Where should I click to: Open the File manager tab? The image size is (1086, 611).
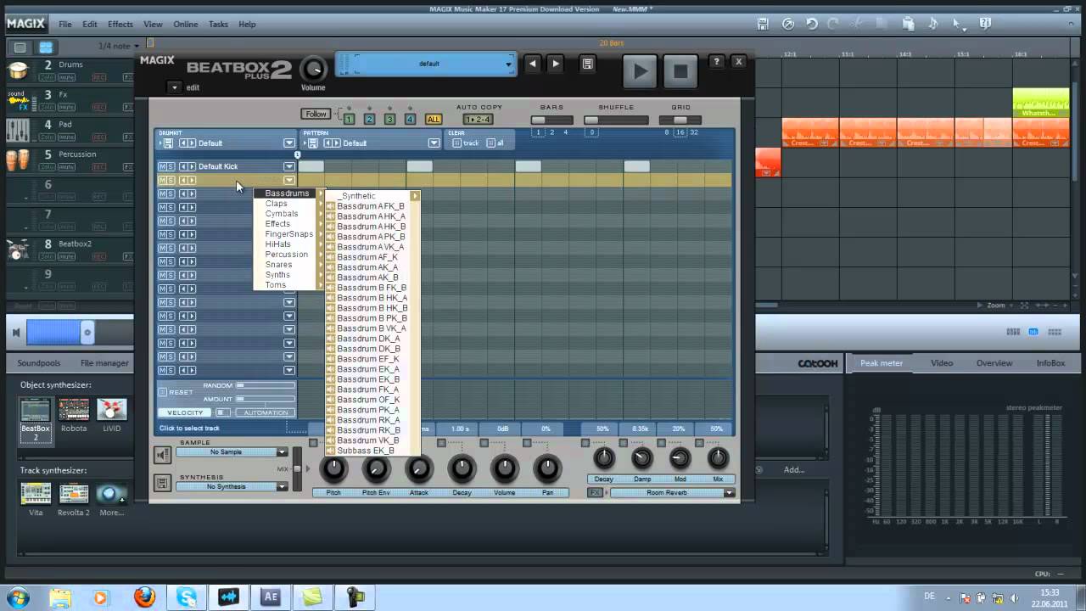click(104, 363)
